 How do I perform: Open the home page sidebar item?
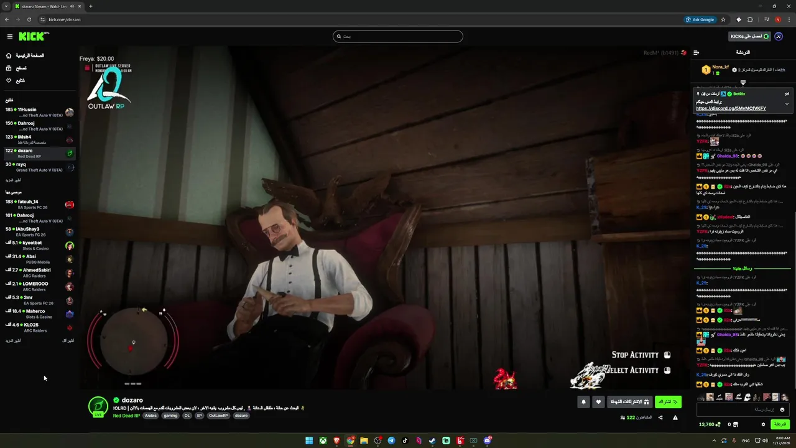[25, 55]
